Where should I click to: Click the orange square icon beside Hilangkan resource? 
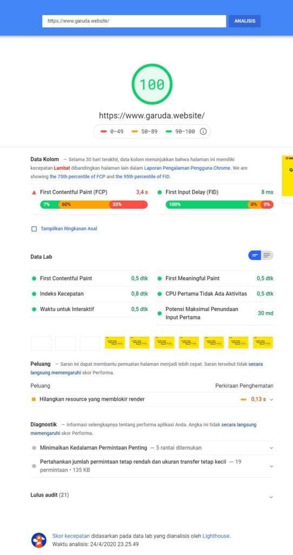point(34,399)
